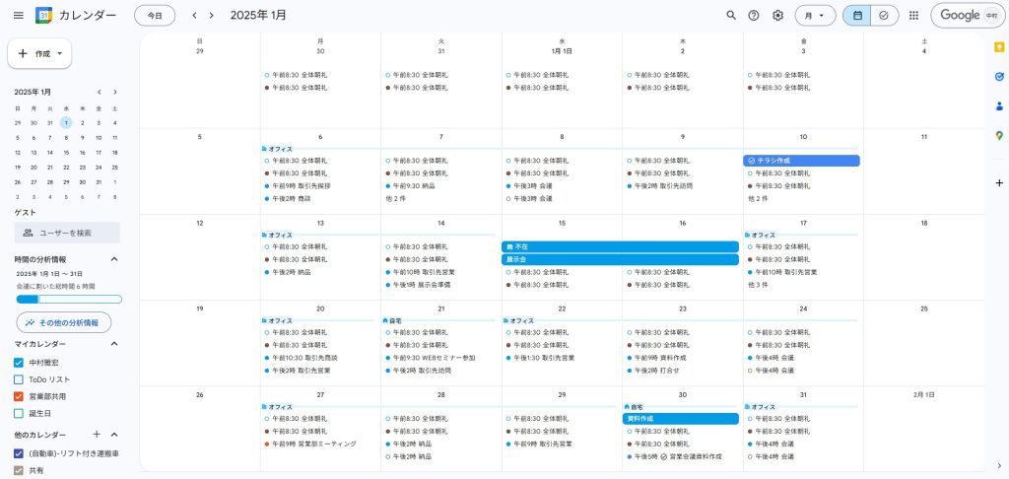Screen dimensions: 1009x479
Task: Toggle the 誕生日 calendar checkbox
Action: pyautogui.click(x=19, y=413)
